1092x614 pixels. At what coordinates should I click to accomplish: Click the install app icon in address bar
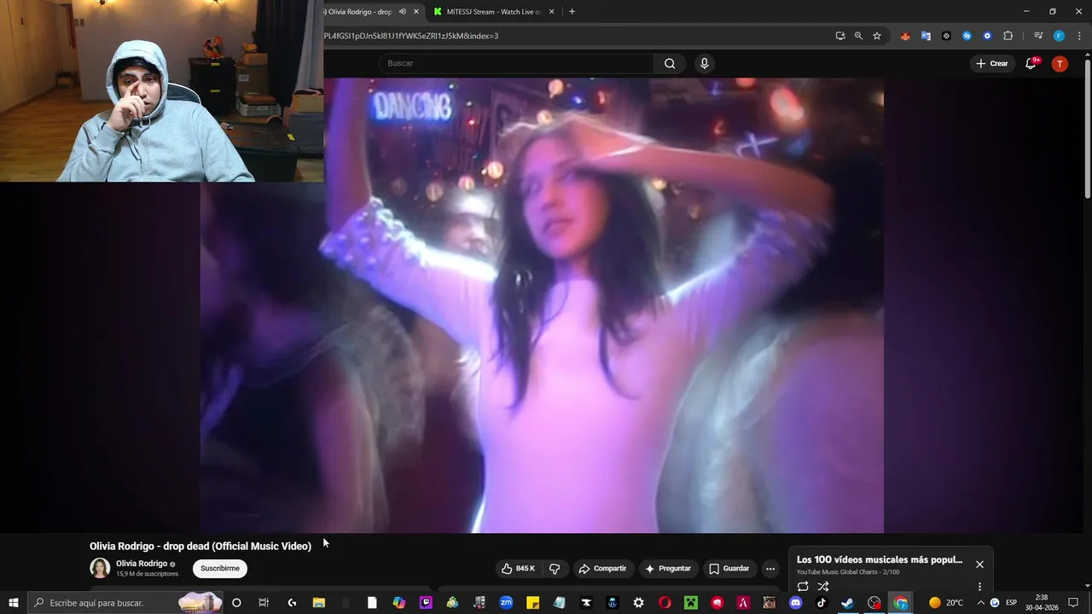[x=840, y=36]
